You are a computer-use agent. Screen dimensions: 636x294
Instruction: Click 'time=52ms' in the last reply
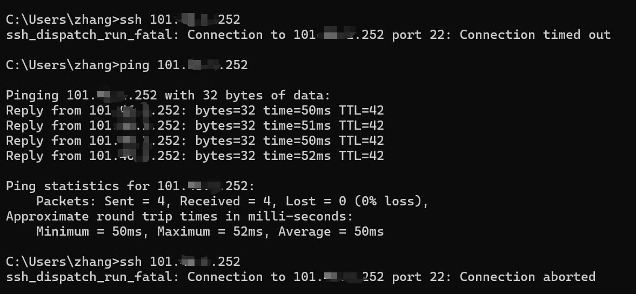point(297,156)
